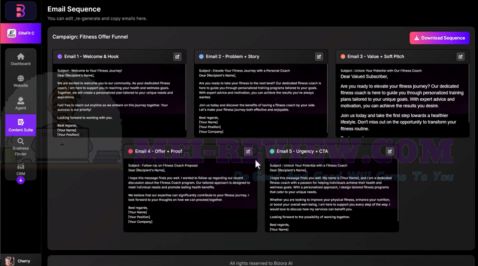This screenshot has height=266, width=478.
Task: Click the EliteFit brand logo icon
Action: [11, 33]
